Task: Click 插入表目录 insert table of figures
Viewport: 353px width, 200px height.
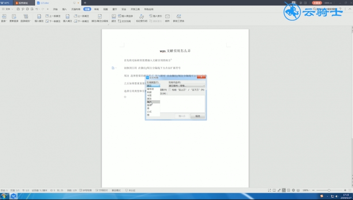Action: point(125,16)
